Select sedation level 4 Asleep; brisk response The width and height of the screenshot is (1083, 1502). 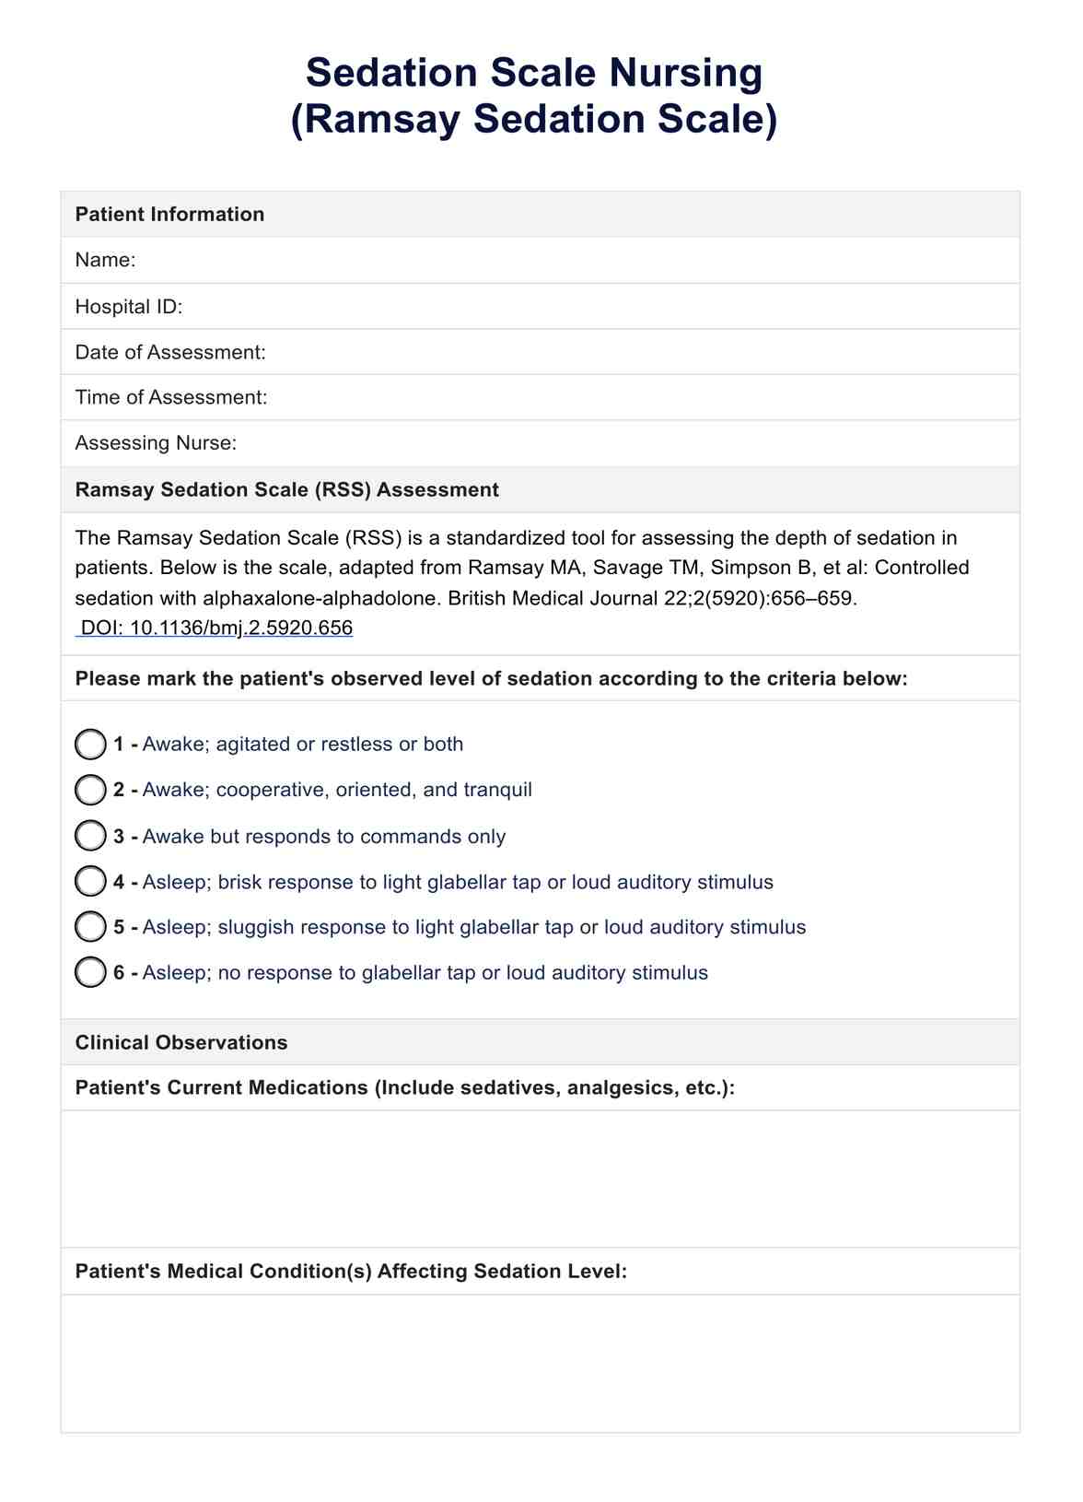[90, 882]
